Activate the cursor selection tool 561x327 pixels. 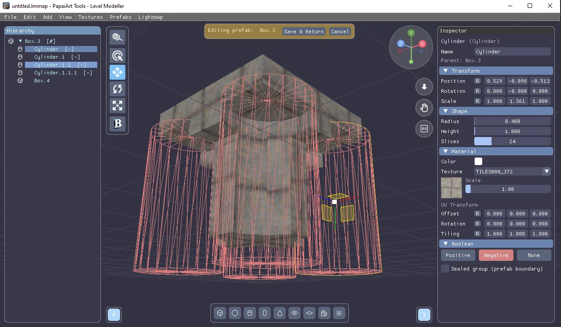[117, 56]
